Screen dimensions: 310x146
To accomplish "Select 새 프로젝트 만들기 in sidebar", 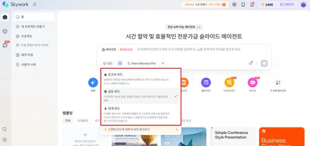I will (x=30, y=26).
